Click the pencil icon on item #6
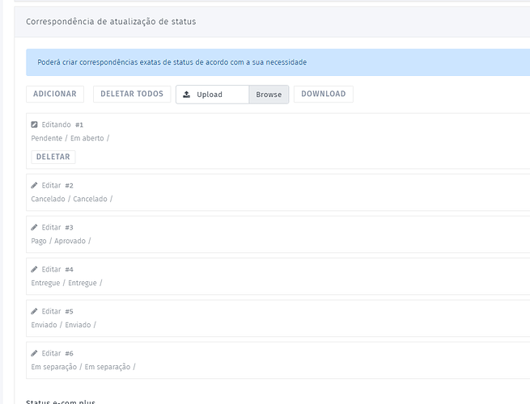 (x=34, y=353)
